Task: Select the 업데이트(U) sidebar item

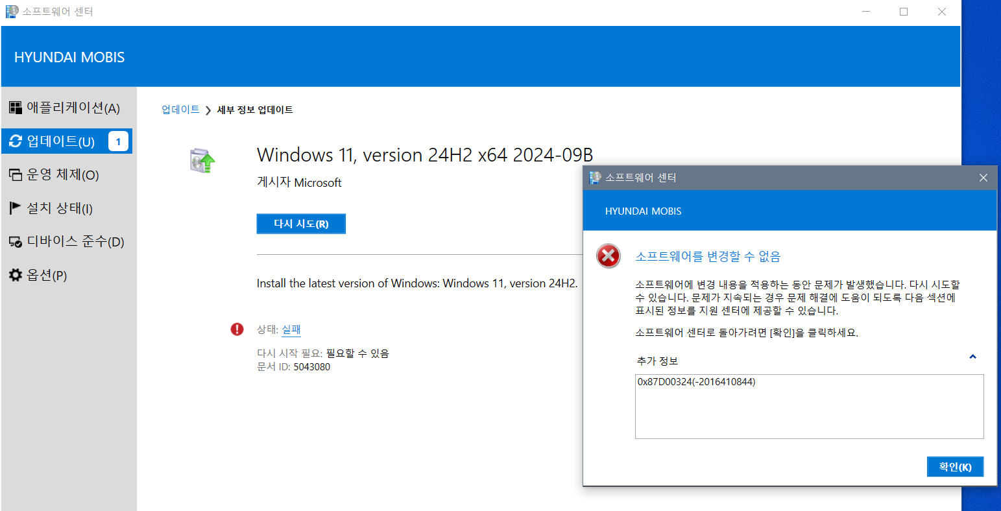Action: pos(67,141)
